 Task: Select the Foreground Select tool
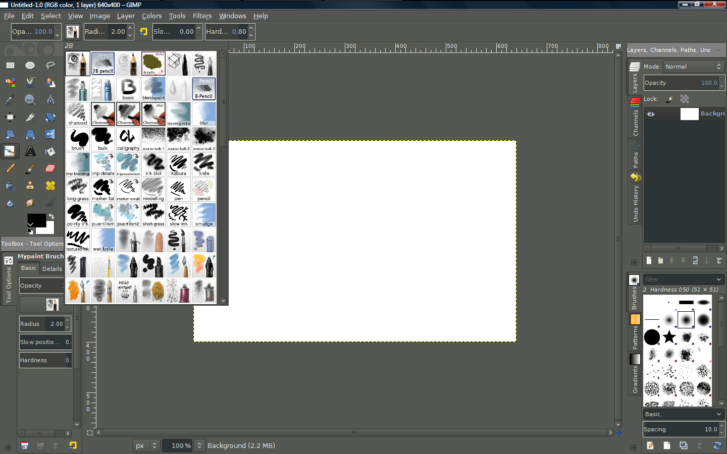point(50,83)
